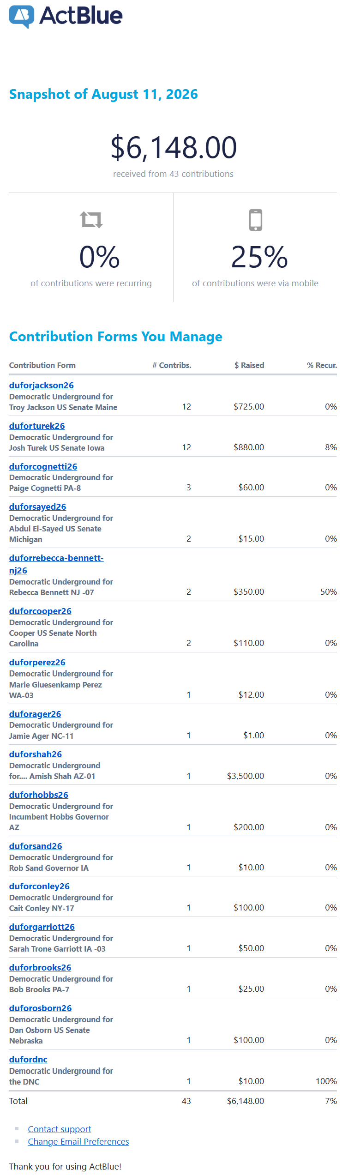Follow the duforhobbs26 link
This screenshot has height=1176, width=342.
click(x=39, y=795)
